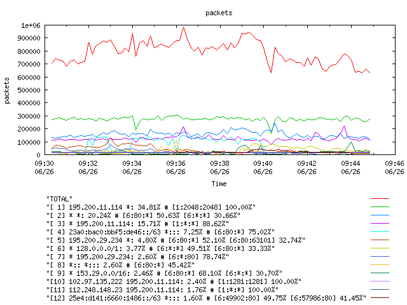Click legend entry [ 7] * 195.200.29.234: 2.60%
This screenshot has height=305, width=407.
pos(137,257)
